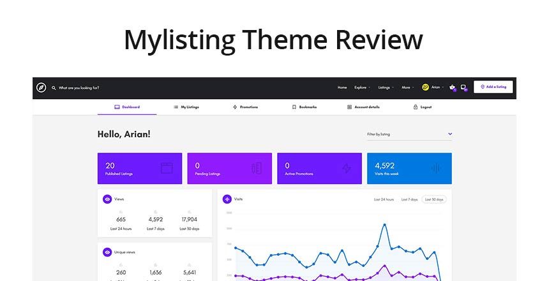Click the blue line chart peak point
The image size is (549, 281).
[x=385, y=225]
